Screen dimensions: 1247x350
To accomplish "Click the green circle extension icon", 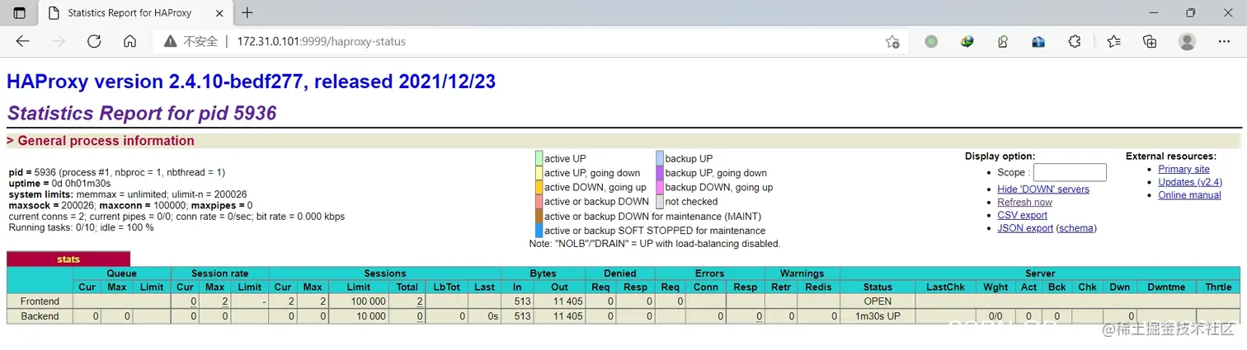I will click(x=931, y=41).
